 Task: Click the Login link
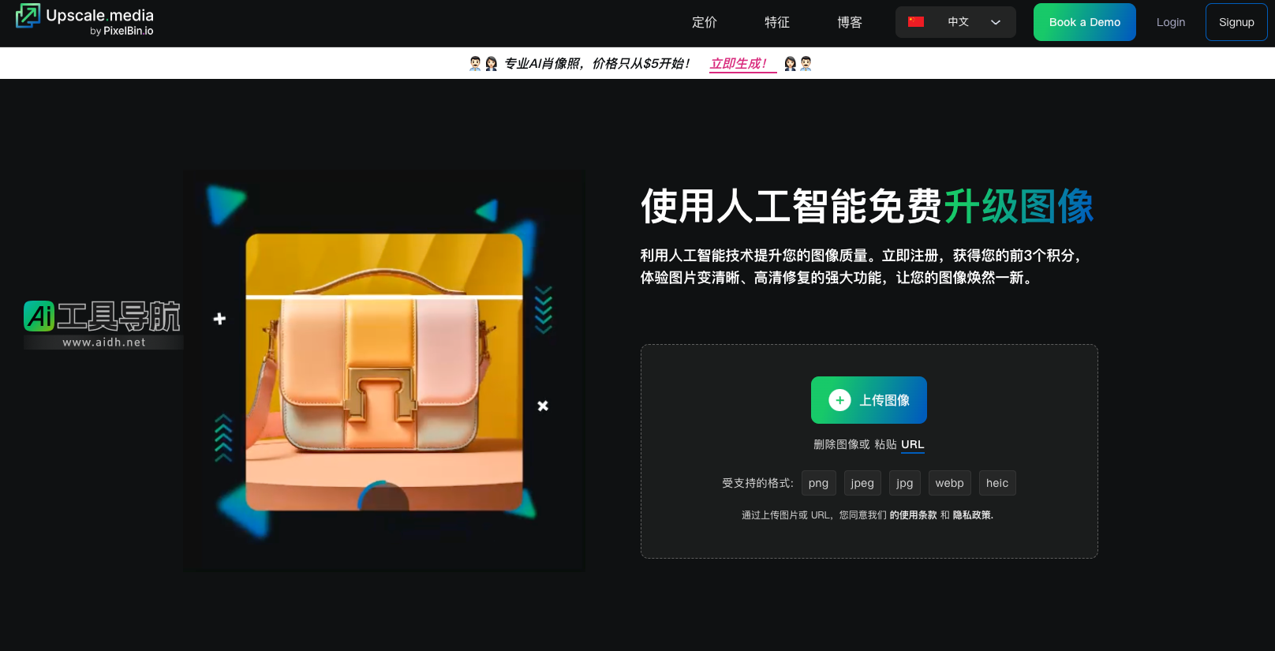tap(1170, 22)
